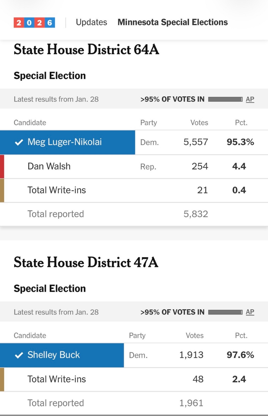Select the Dan Walsh candidate name
Image resolution: width=268 pixels, height=416 pixels.
coord(49,166)
